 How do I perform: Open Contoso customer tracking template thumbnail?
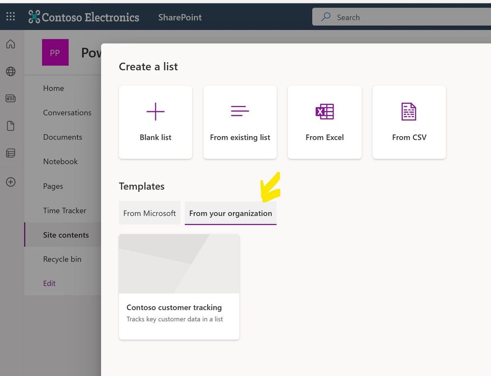pyautogui.click(x=179, y=264)
